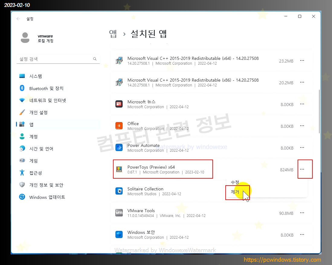332x265 pixels.
Task: Click the Office app name
Action: click(133, 124)
